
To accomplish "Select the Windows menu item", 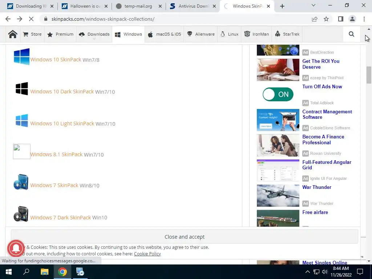I will click(128, 34).
